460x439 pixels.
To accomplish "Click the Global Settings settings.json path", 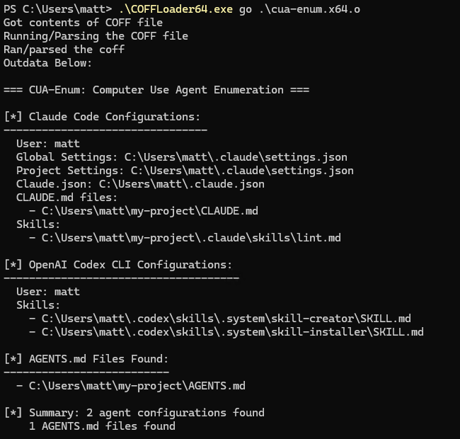I will point(236,157).
